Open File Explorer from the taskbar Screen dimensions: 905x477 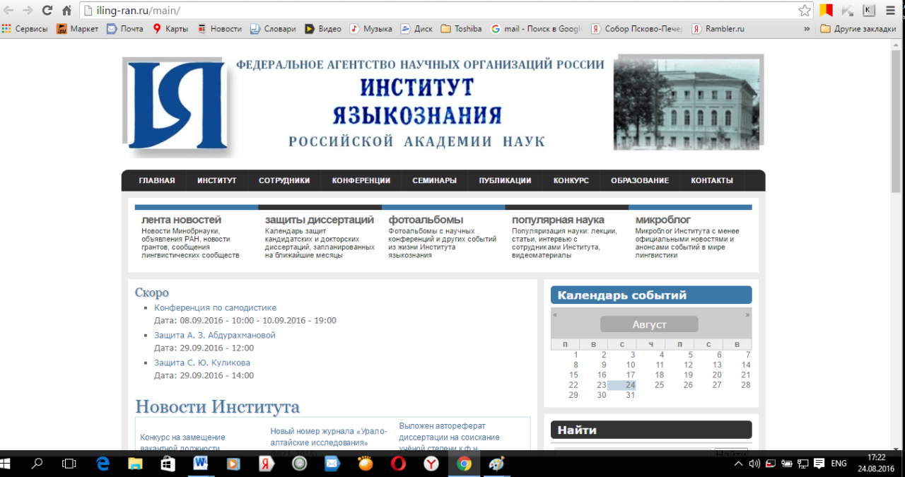coord(135,464)
